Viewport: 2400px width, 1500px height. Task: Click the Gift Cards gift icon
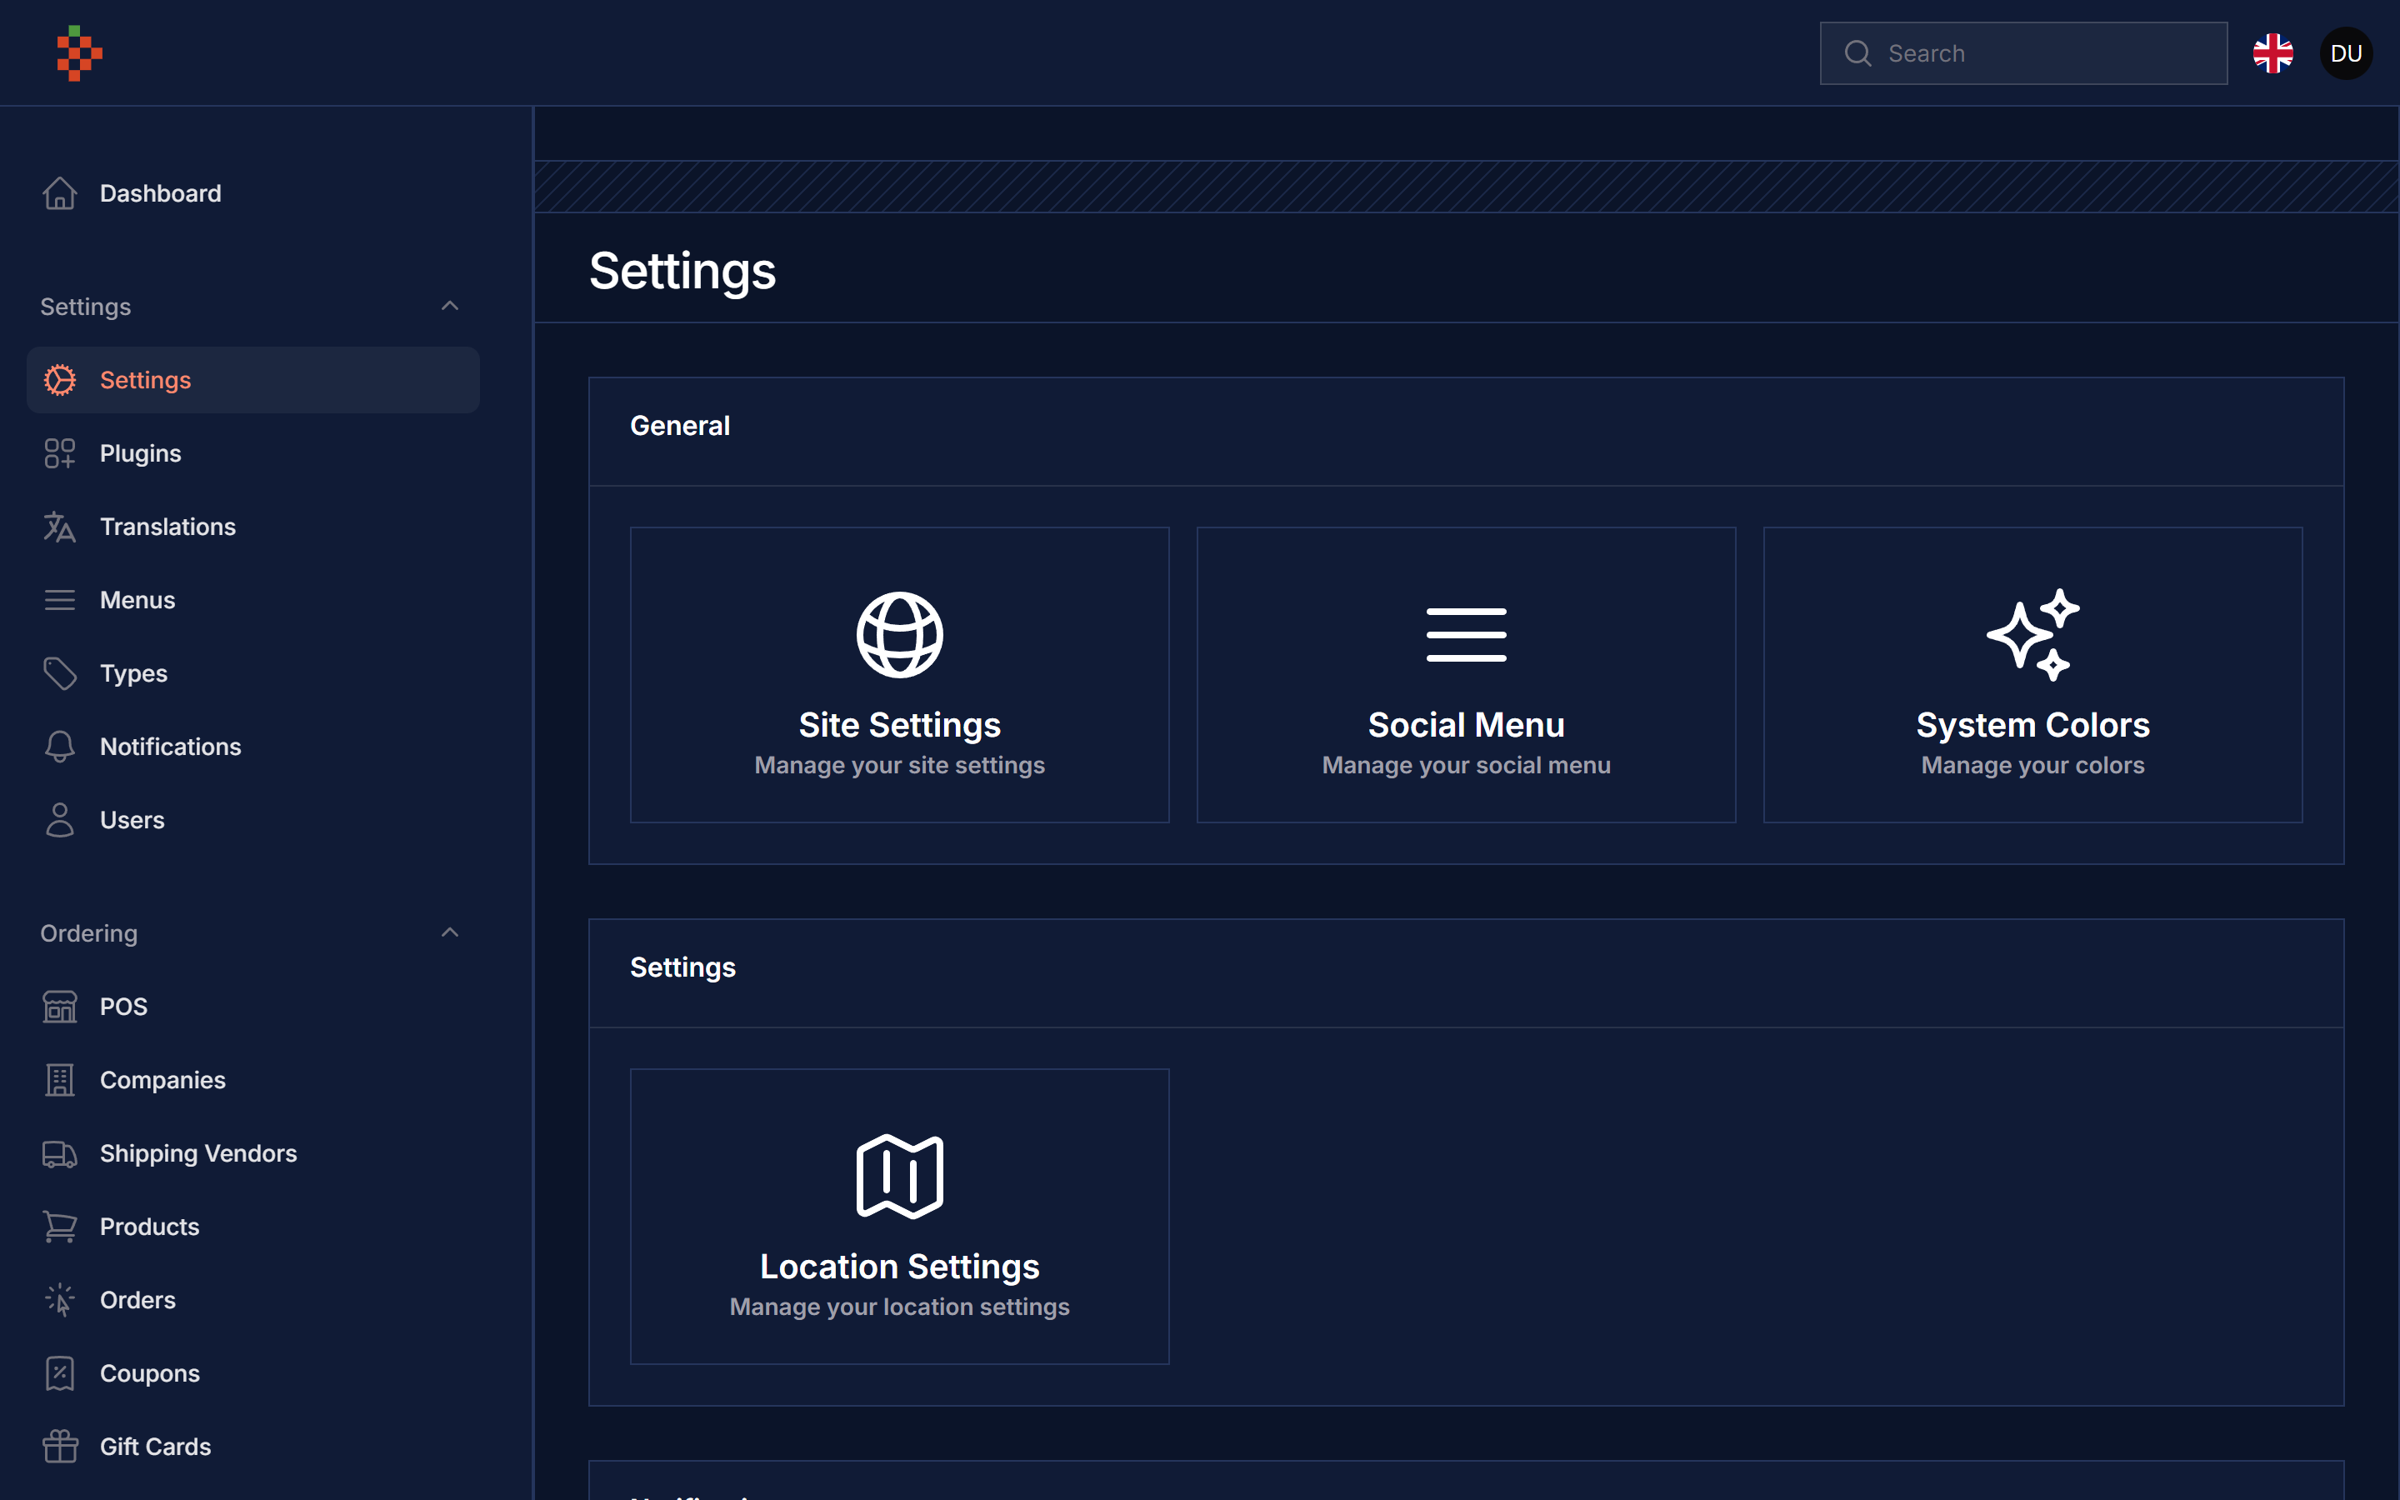(59, 1447)
